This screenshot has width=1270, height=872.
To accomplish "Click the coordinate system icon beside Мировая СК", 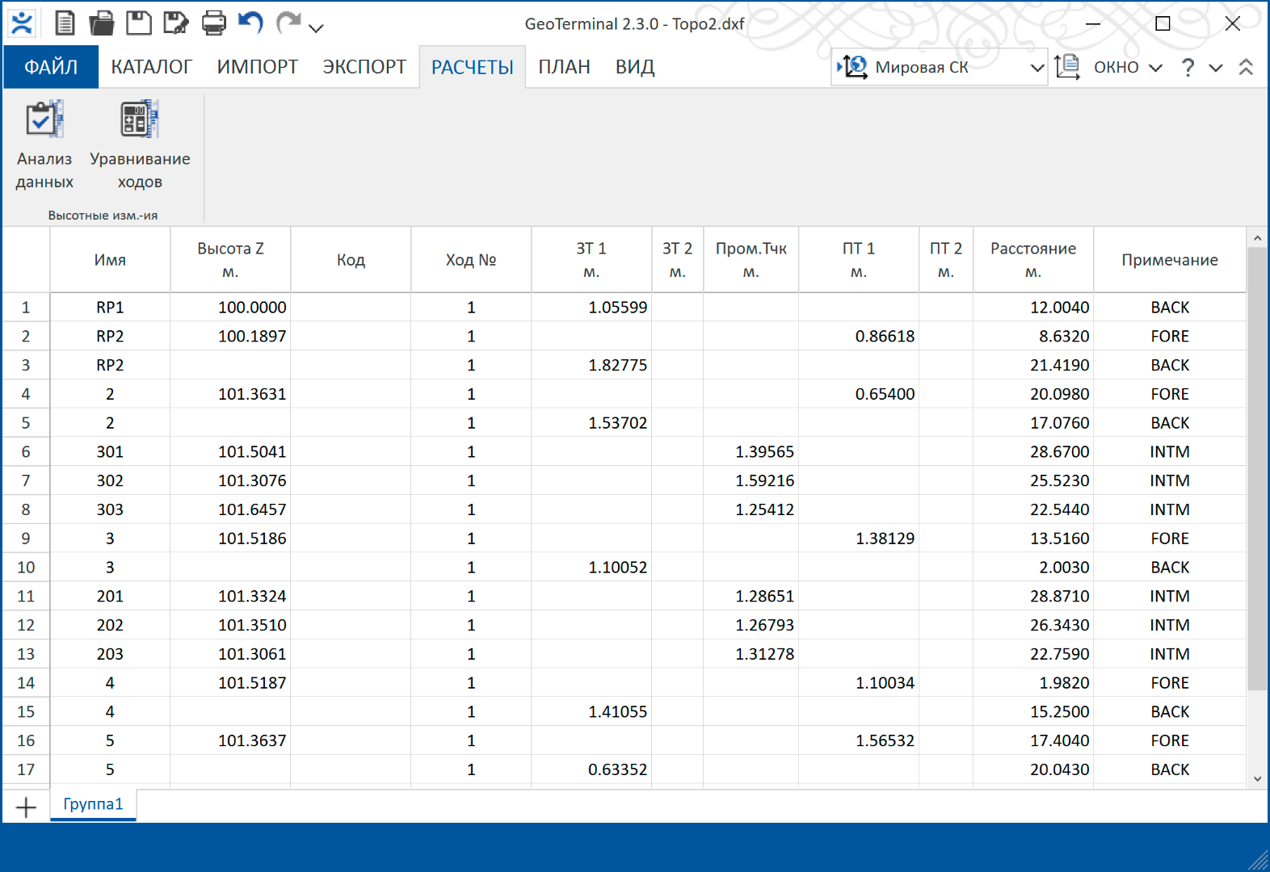I will click(852, 67).
